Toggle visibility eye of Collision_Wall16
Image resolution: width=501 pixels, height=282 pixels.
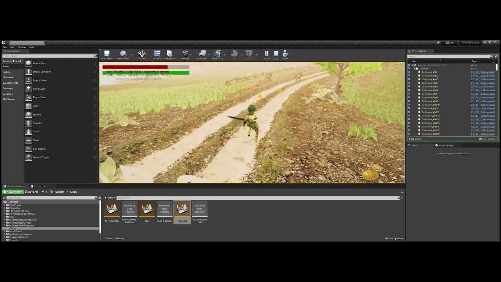coord(409,127)
